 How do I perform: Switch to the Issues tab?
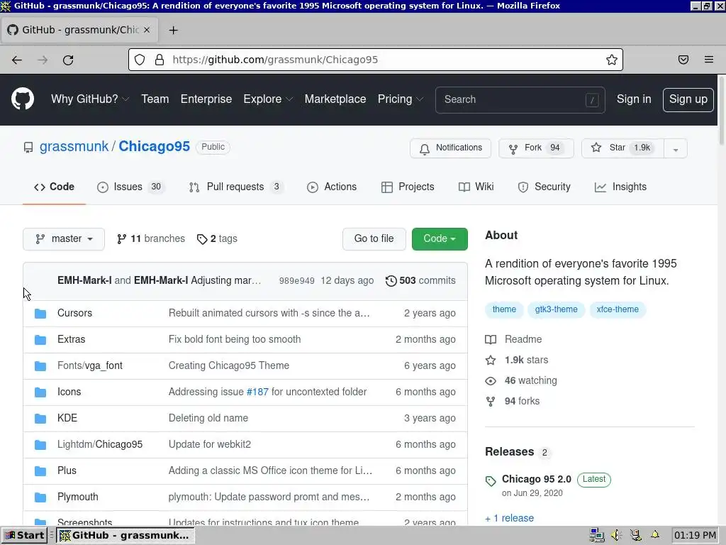(130, 187)
